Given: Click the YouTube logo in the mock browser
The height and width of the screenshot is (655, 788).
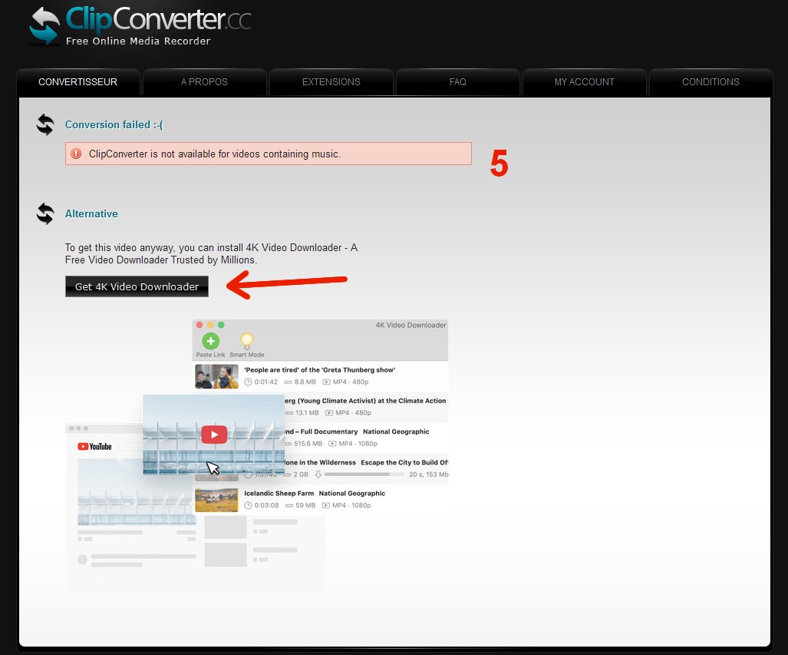Looking at the screenshot, I should [x=94, y=446].
